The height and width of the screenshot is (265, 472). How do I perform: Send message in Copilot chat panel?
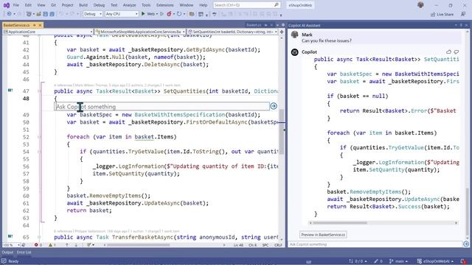tap(465, 244)
